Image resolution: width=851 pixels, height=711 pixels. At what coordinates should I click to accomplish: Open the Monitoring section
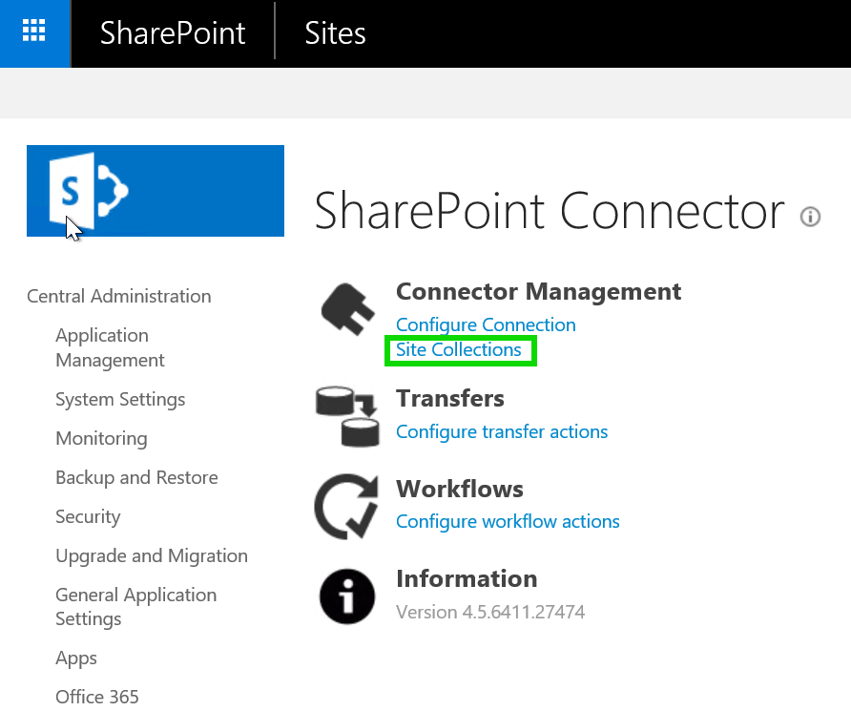pyautogui.click(x=101, y=438)
